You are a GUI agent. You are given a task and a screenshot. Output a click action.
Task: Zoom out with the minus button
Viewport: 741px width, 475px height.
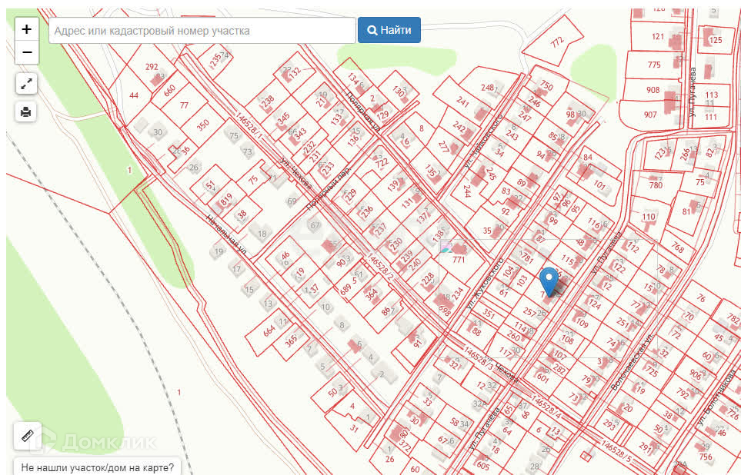tap(27, 52)
